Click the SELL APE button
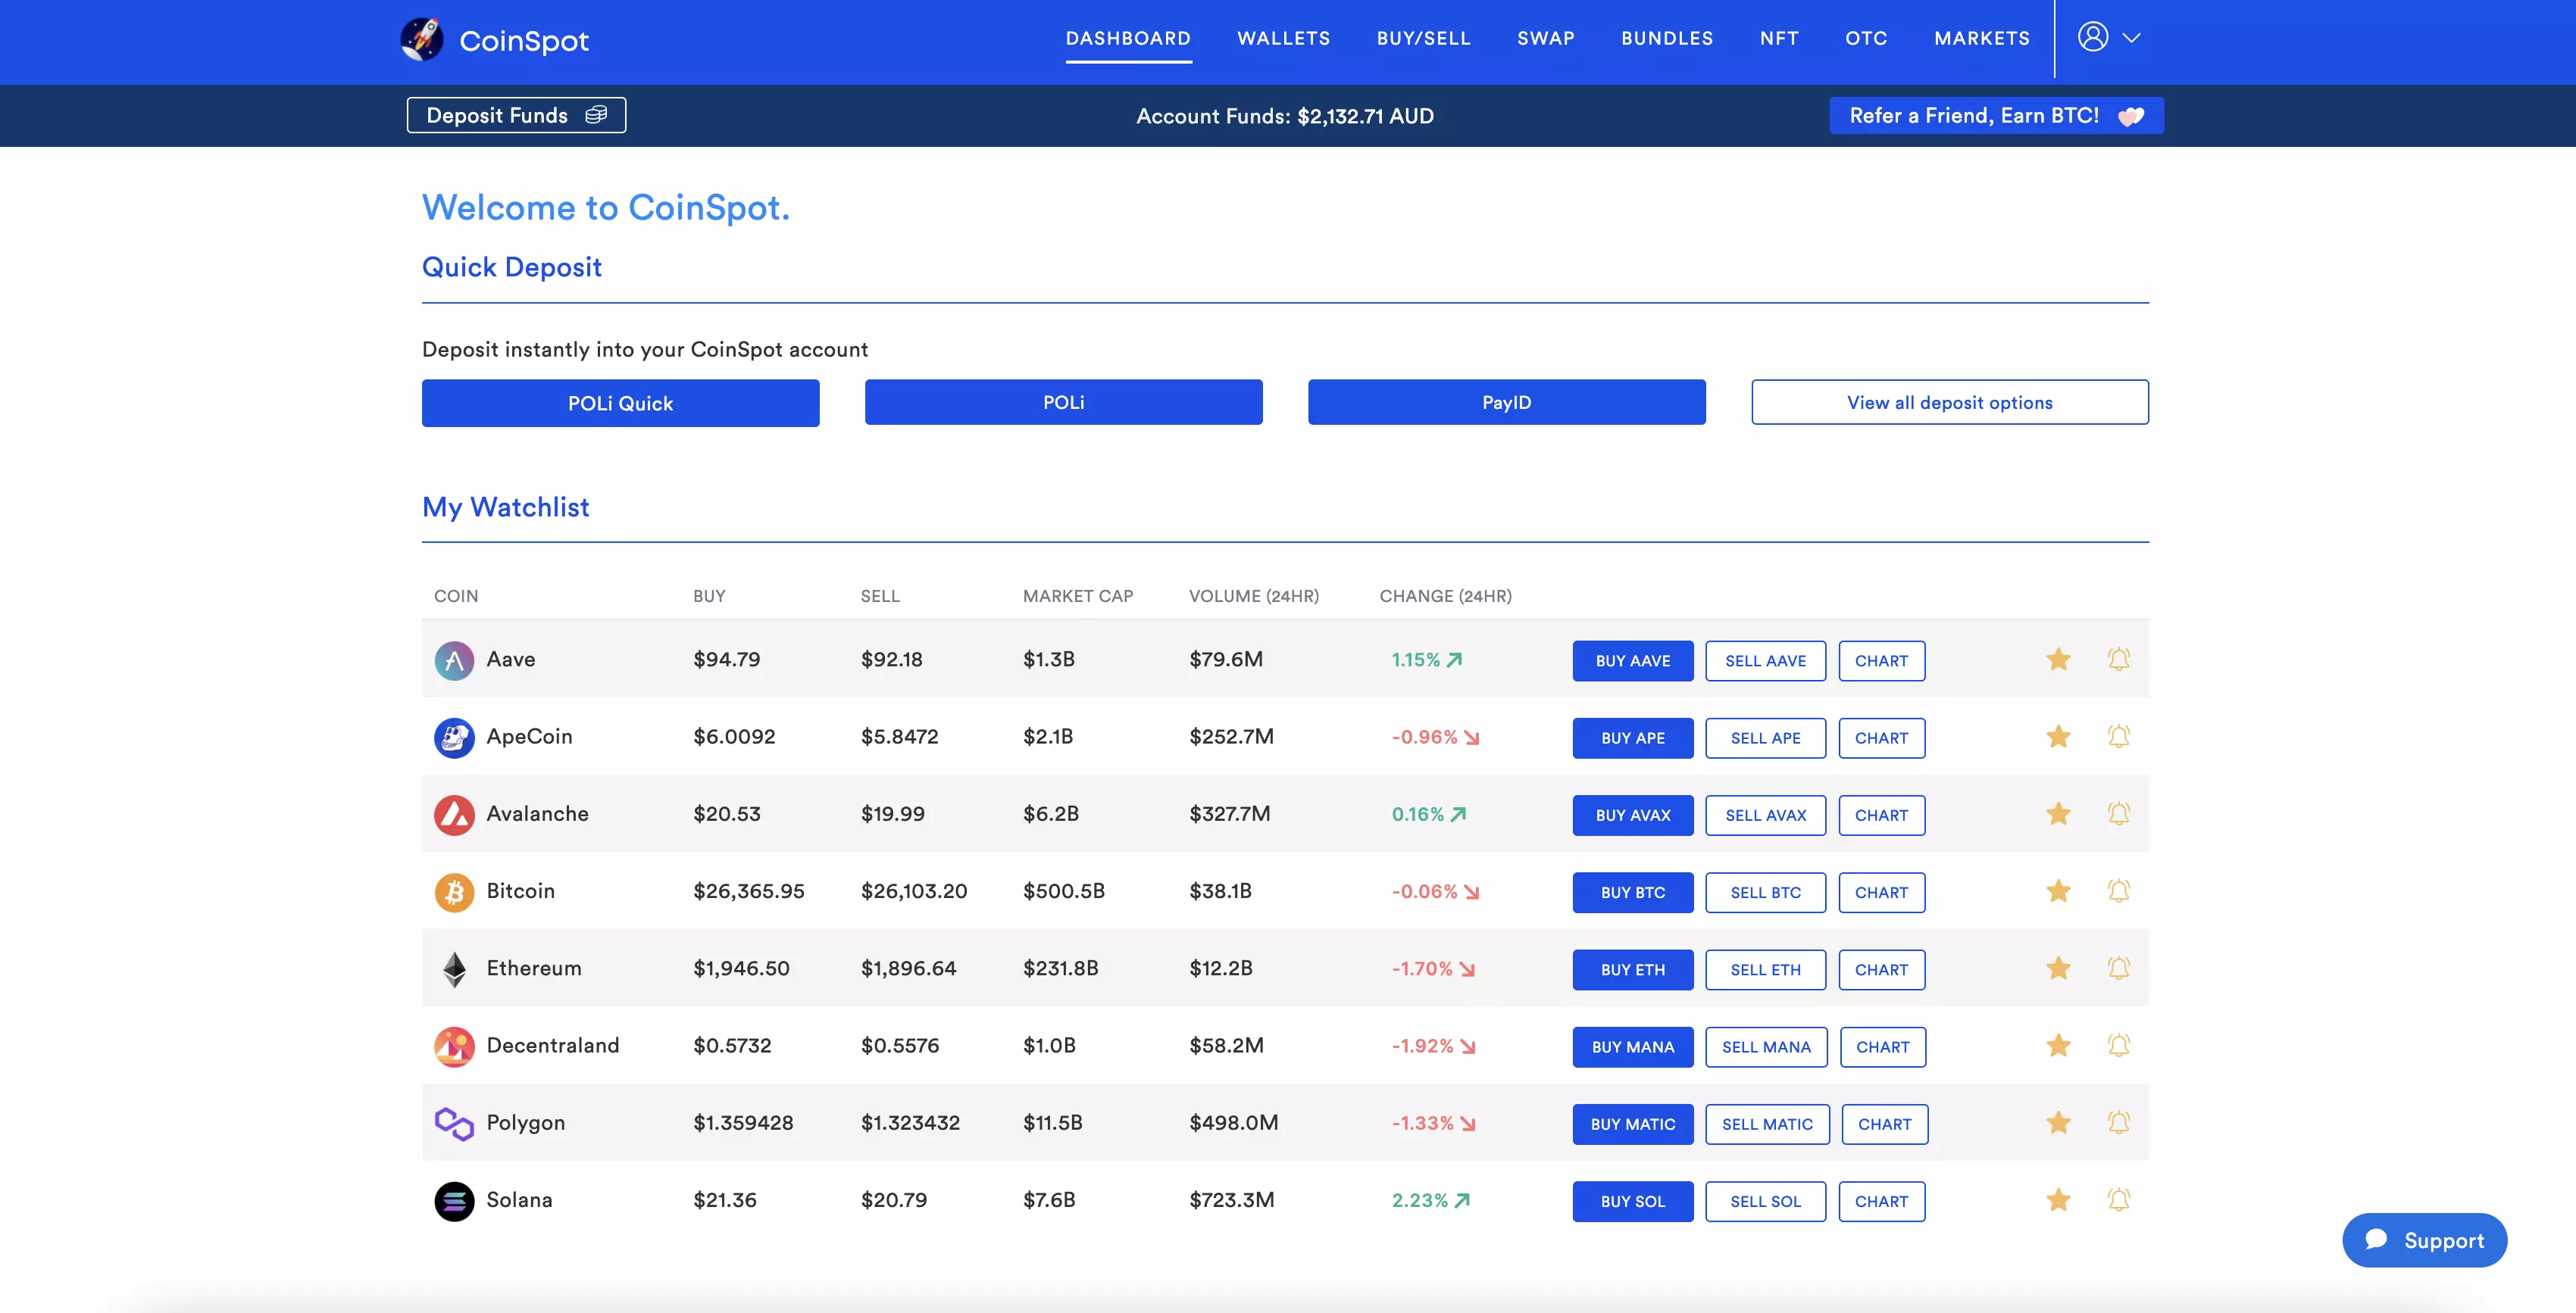 point(1765,738)
